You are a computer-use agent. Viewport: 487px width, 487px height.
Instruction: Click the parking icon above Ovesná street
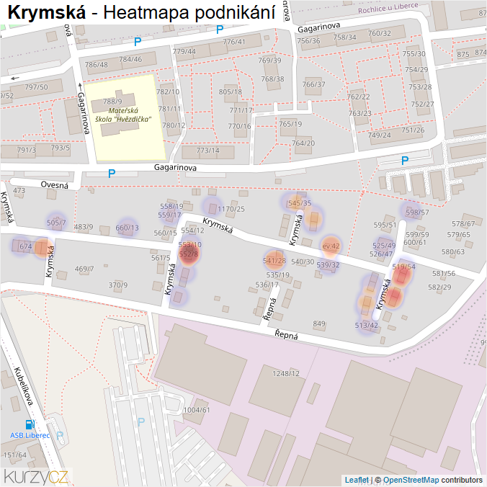(112, 174)
